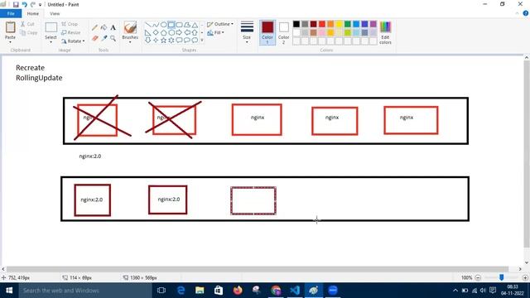Open the shape Fill dropdown
Viewport: 530px width, 298px height.
pos(215,33)
